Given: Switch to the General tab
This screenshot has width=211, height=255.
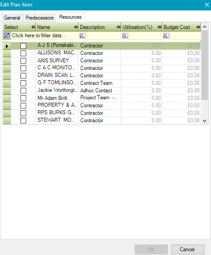Looking at the screenshot, I should pyautogui.click(x=12, y=17).
